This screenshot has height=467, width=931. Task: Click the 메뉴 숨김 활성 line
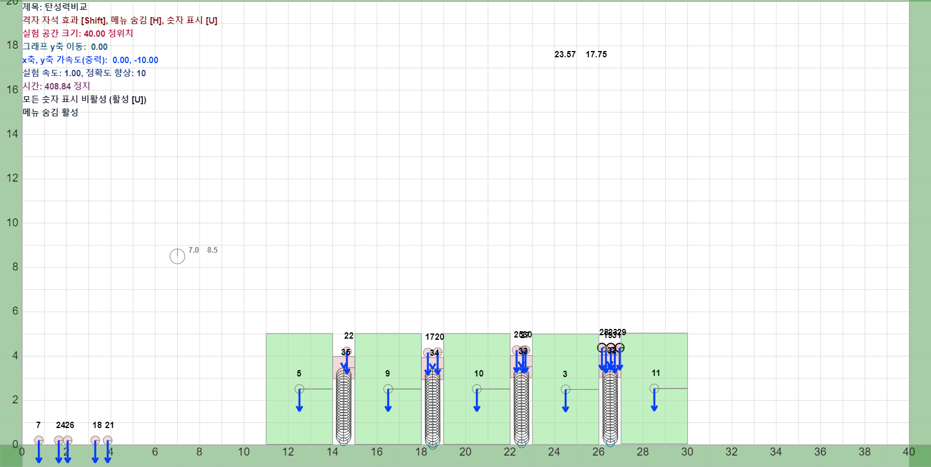tap(50, 112)
